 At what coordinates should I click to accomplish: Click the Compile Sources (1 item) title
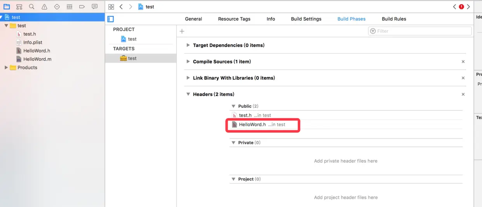(x=222, y=61)
